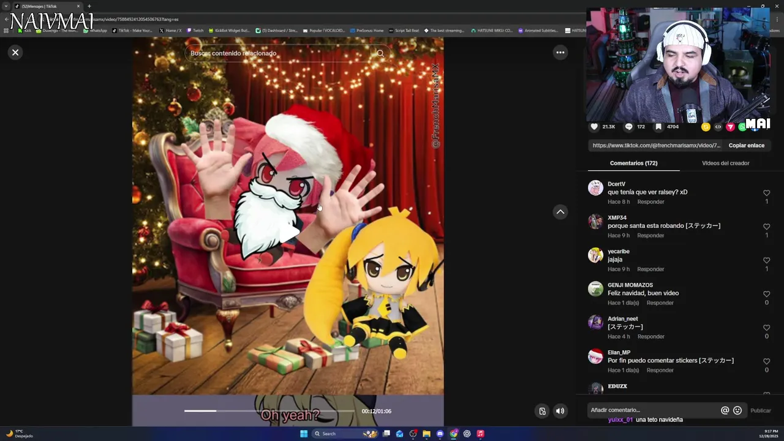Screen dimensions: 784x441
Task: Toggle video volume speaker icon
Action: [x=560, y=411]
